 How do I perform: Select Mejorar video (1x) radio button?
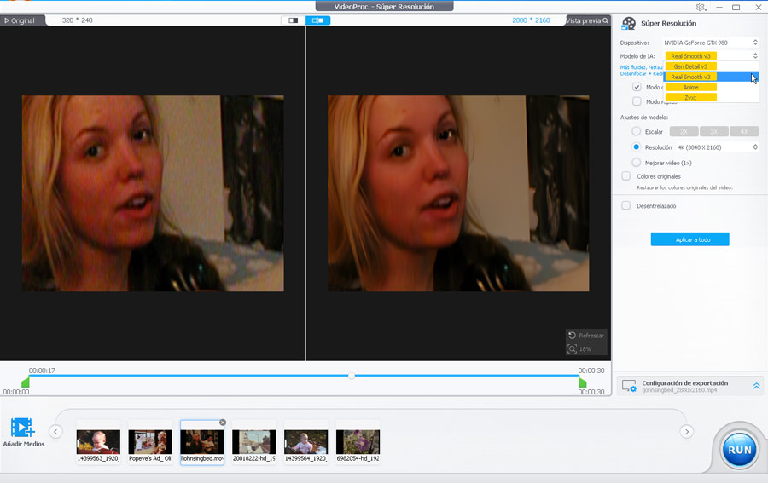pyautogui.click(x=637, y=163)
